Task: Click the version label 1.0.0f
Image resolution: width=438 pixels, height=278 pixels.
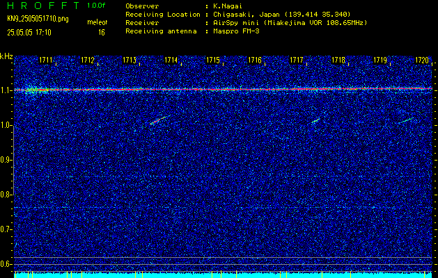Action: (x=96, y=6)
